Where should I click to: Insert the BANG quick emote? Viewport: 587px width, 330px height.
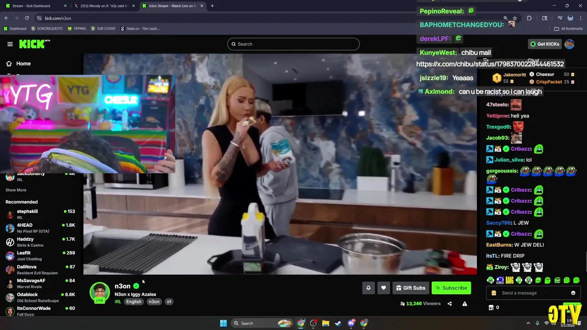tap(509, 280)
